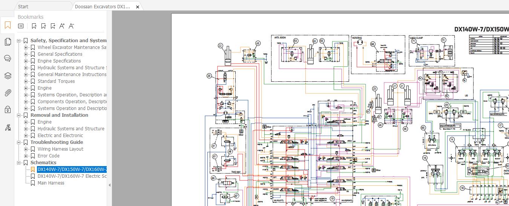
Task: Click the bookmarks options menu icon
Action: coord(21,26)
